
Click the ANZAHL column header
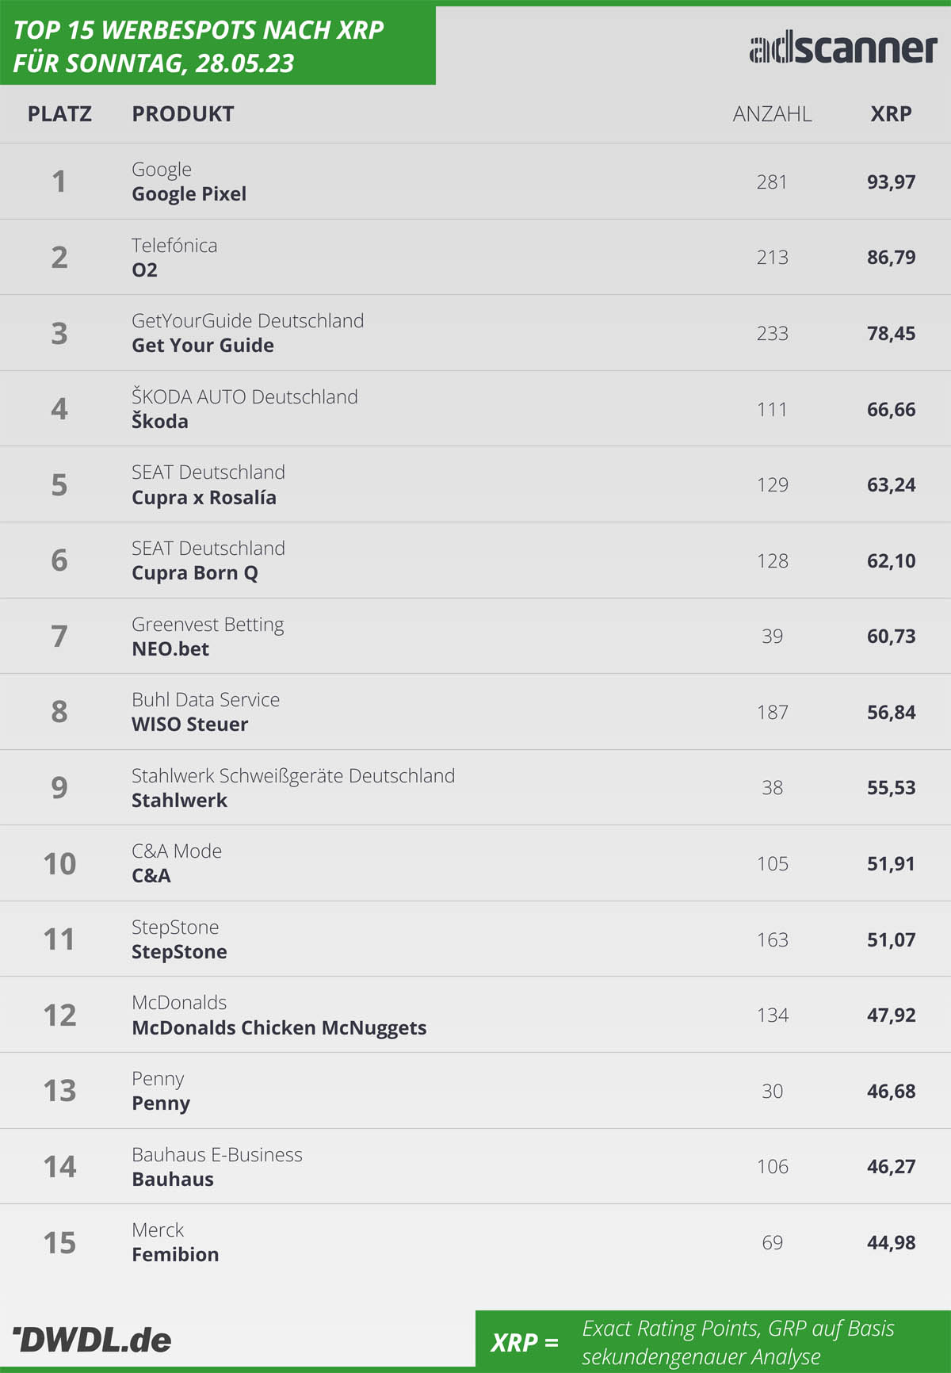pyautogui.click(x=772, y=114)
